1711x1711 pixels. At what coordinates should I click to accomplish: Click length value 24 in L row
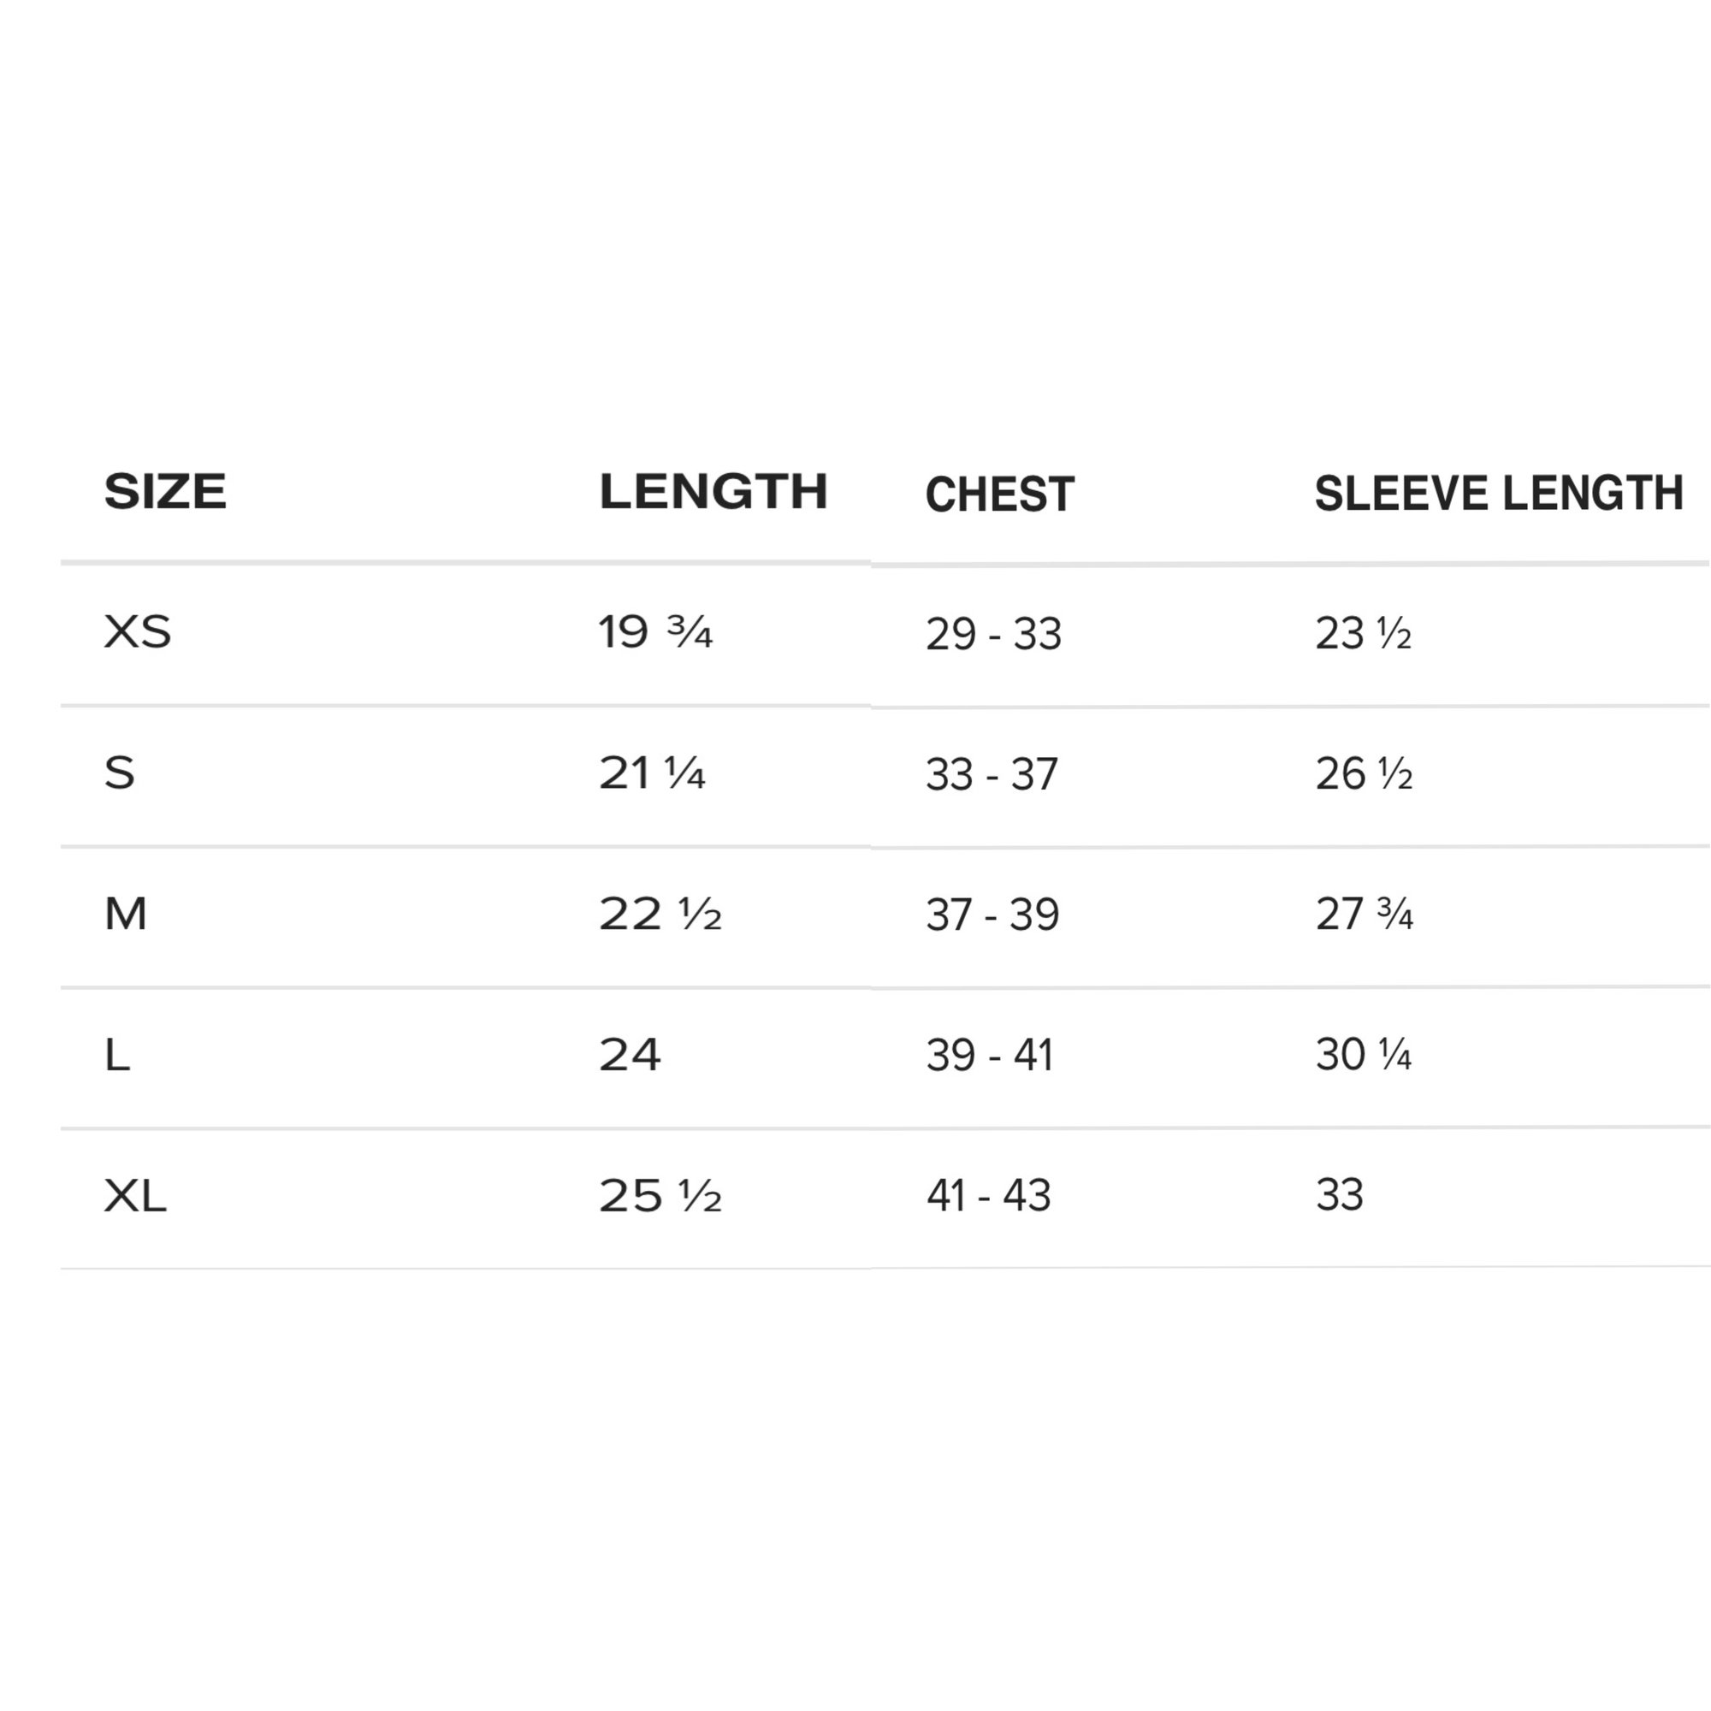point(630,1055)
